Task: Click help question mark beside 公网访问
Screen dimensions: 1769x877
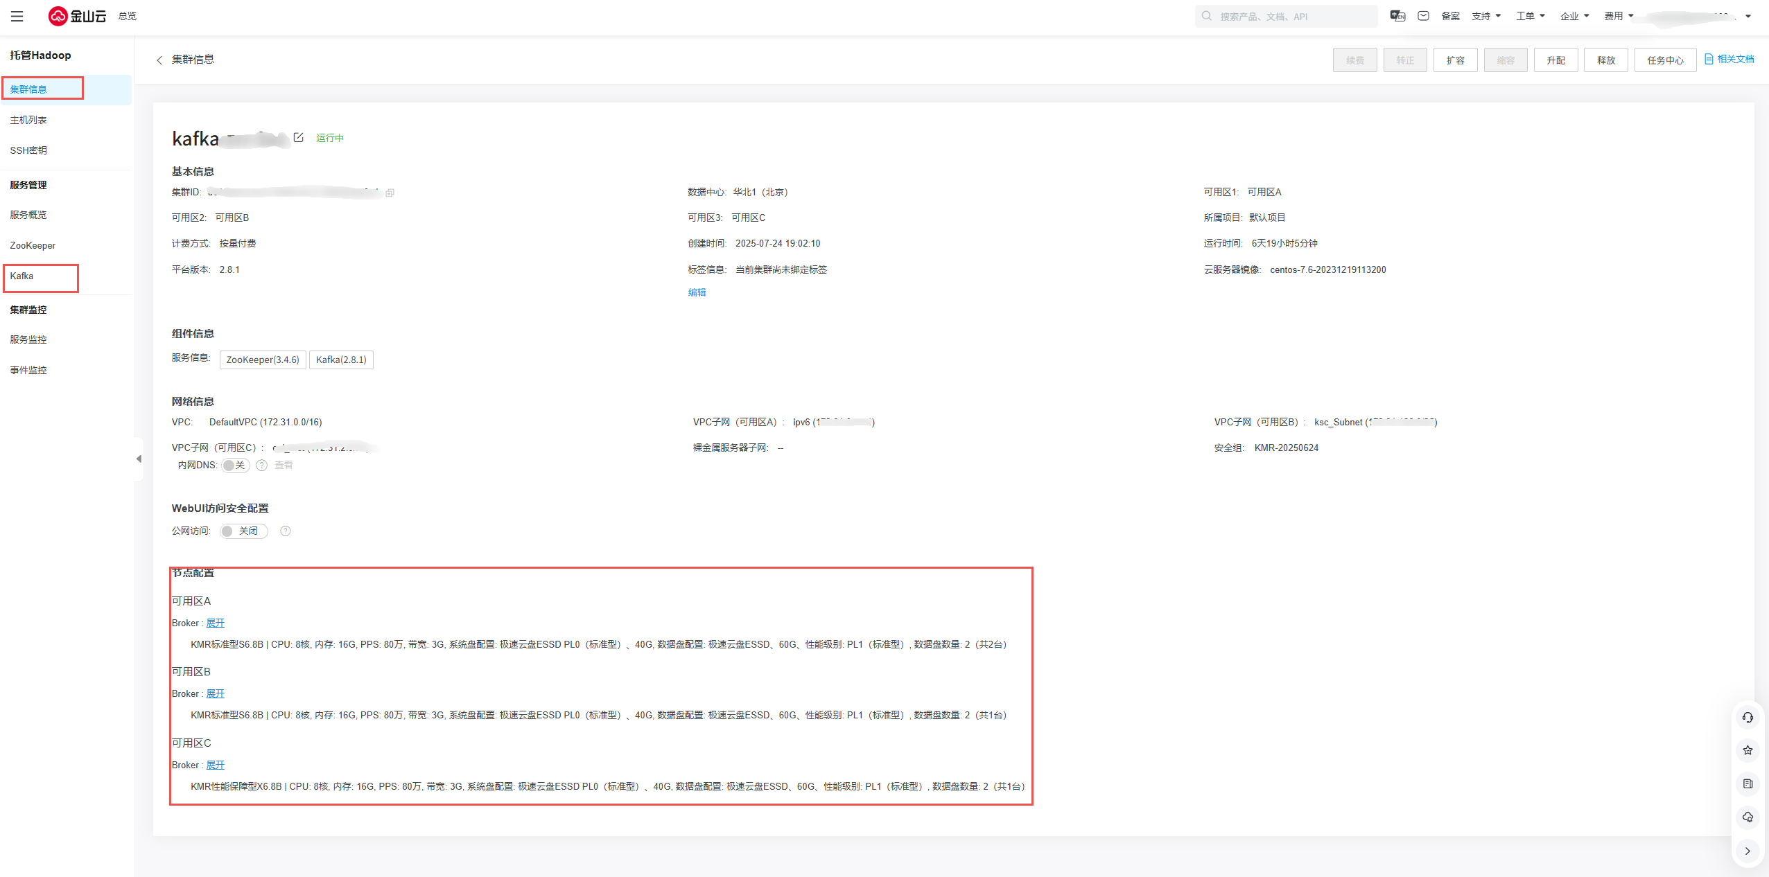Action: (x=286, y=531)
